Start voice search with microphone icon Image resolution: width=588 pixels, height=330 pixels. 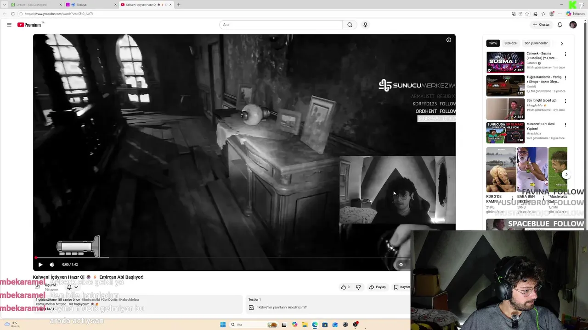pyautogui.click(x=365, y=25)
